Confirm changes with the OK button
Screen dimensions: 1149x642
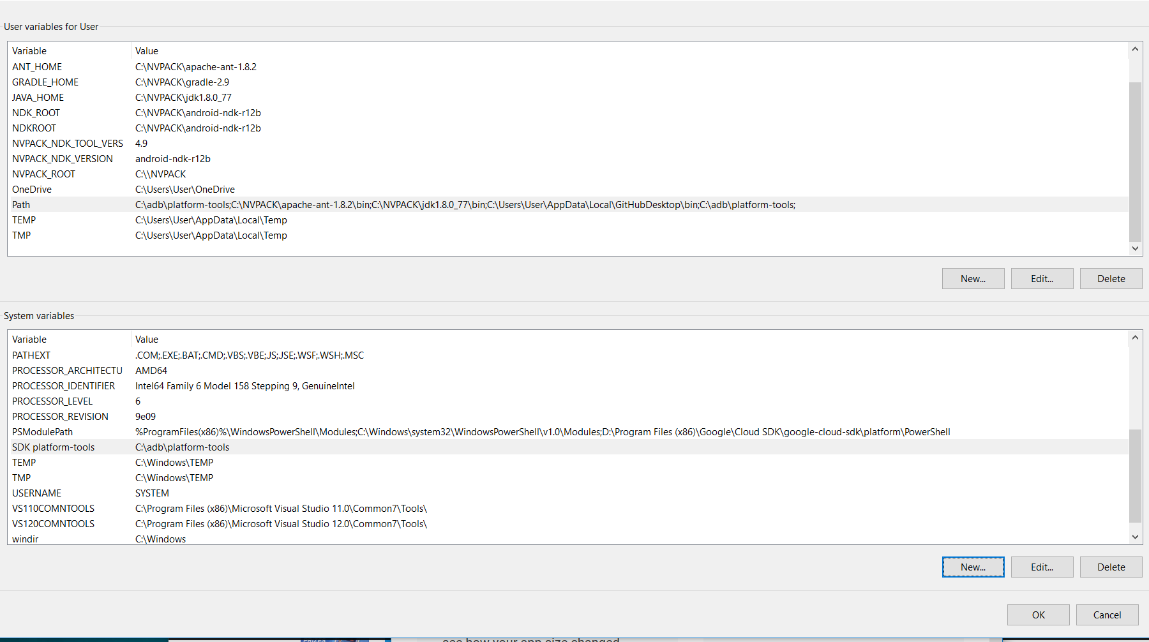click(x=1038, y=615)
